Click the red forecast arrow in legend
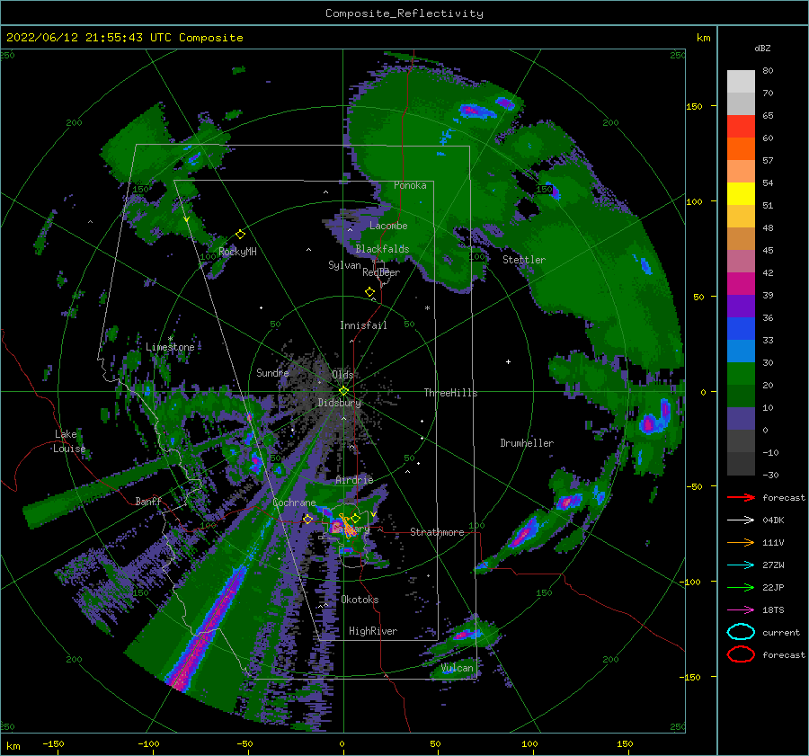The height and width of the screenshot is (756, 809). click(741, 497)
